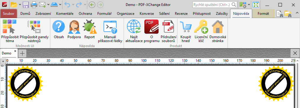This screenshot has height=108, width=300.
Task: Expand the email send dropdown arrow
Action: 49,5
